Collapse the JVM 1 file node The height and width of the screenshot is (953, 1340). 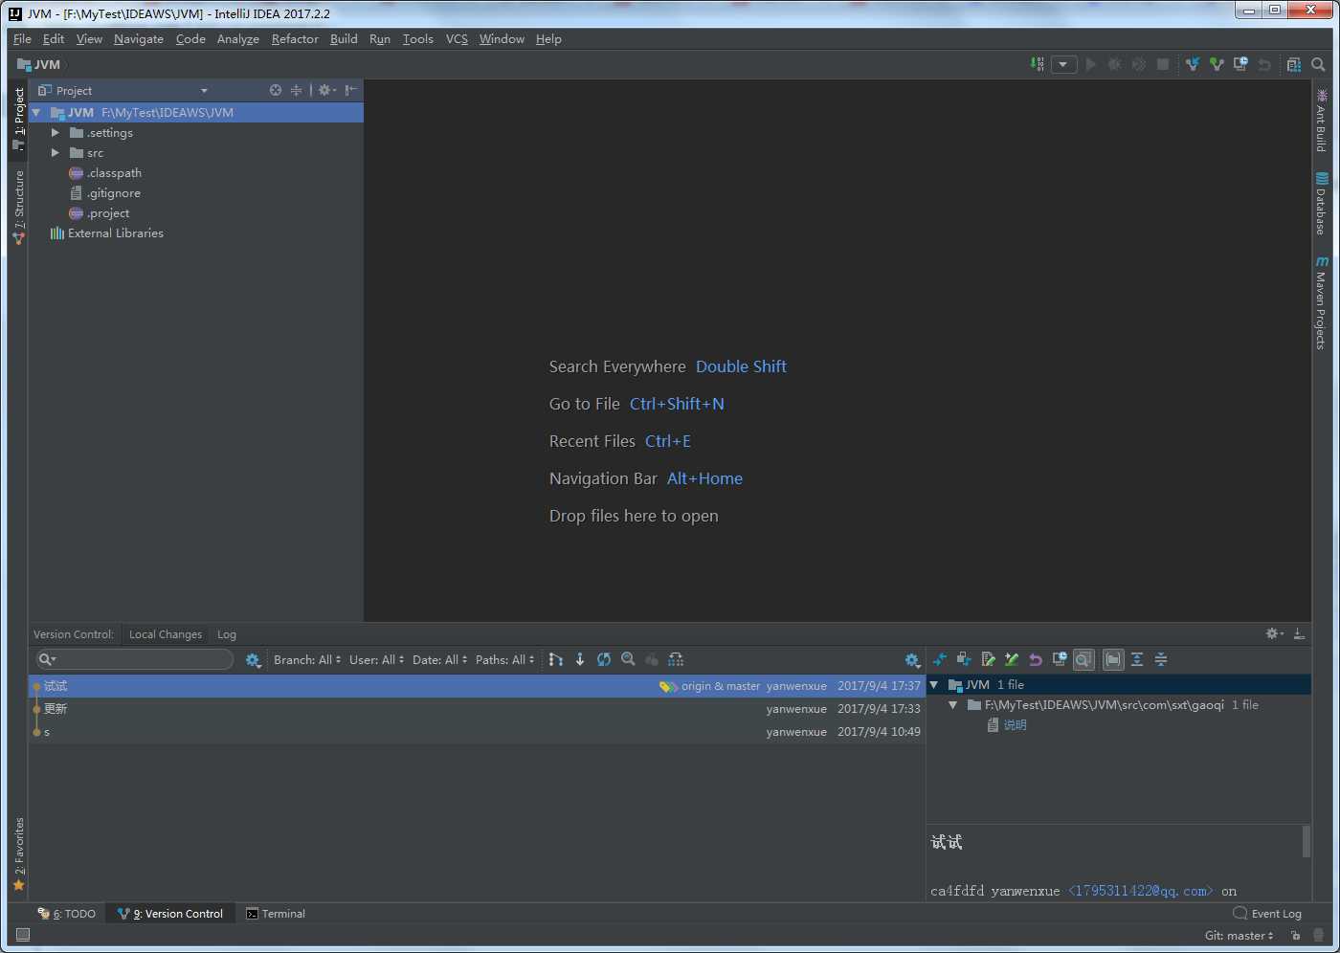(934, 685)
